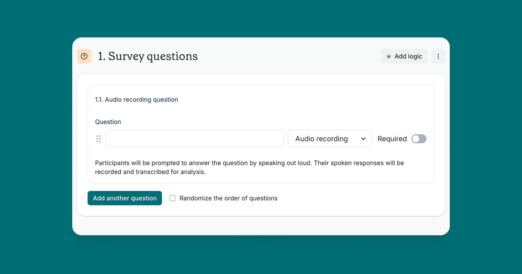Toggle the Required switch on
The image size is (522, 274).
(419, 139)
